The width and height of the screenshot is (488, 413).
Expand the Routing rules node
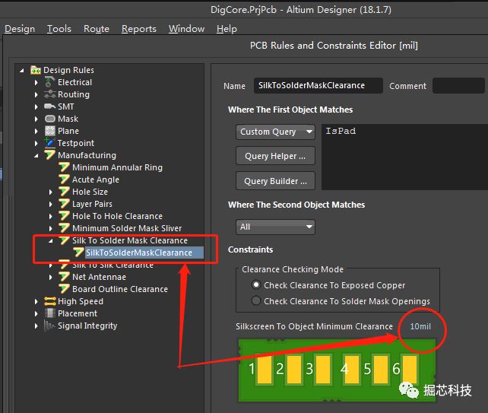coord(36,94)
